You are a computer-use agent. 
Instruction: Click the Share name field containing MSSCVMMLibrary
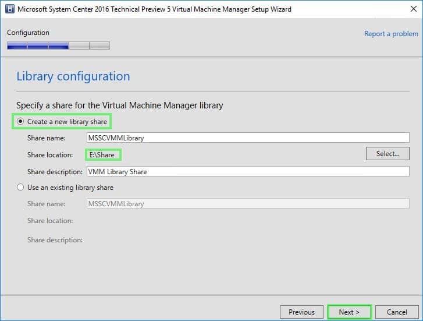tap(248, 138)
